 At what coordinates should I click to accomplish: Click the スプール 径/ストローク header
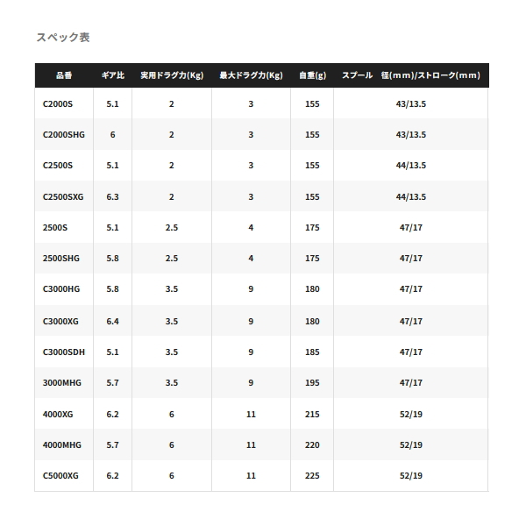411,75
